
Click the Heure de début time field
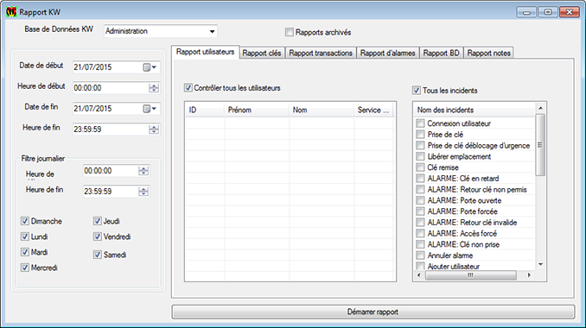[x=116, y=88]
